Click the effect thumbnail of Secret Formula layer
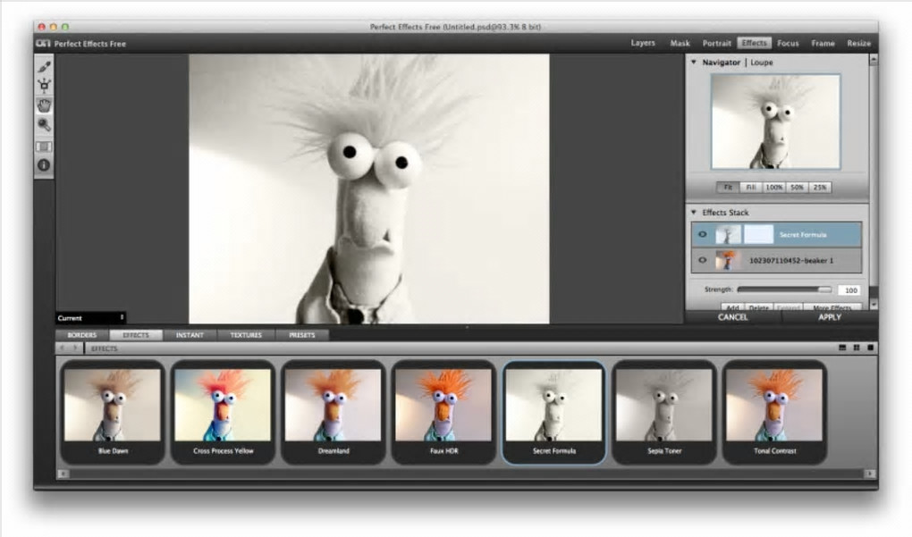Screen dimensions: 912x537 [x=728, y=234]
